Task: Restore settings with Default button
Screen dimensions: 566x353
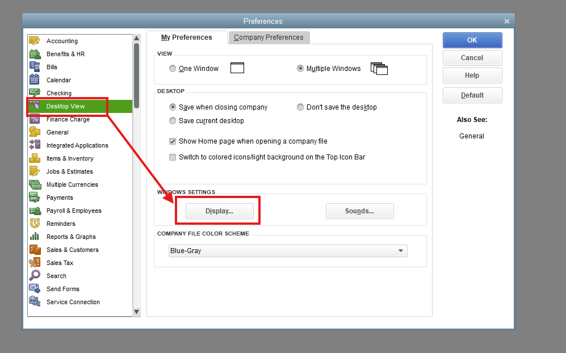Action: 472,95
